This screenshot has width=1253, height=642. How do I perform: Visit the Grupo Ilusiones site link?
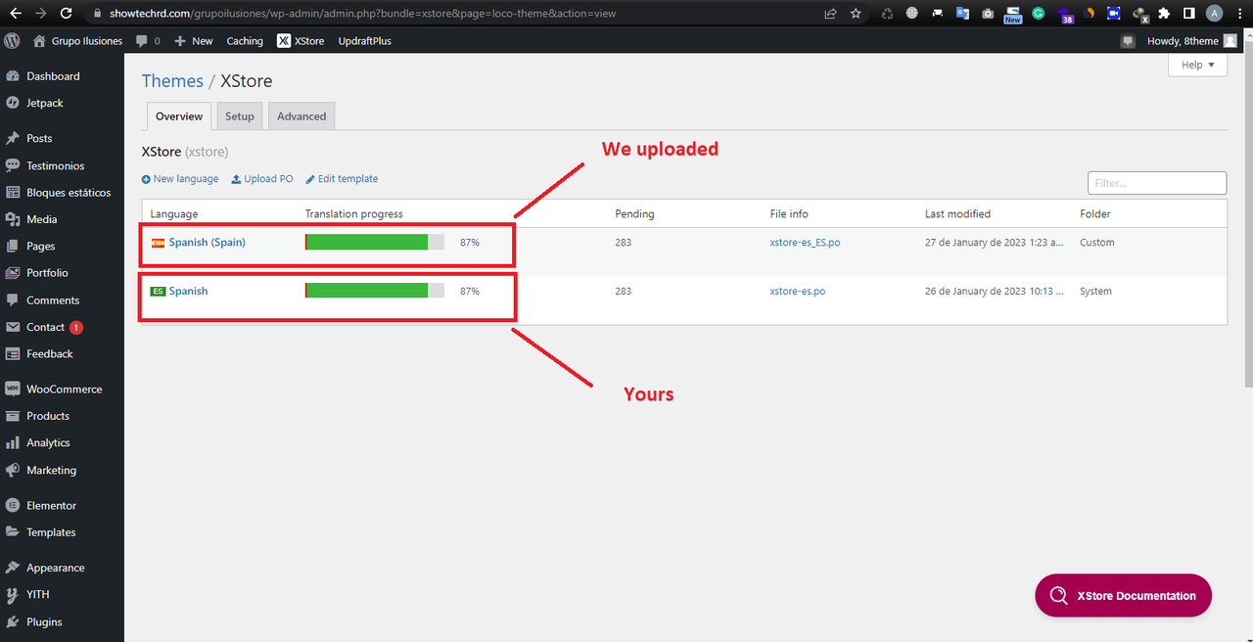coord(77,41)
